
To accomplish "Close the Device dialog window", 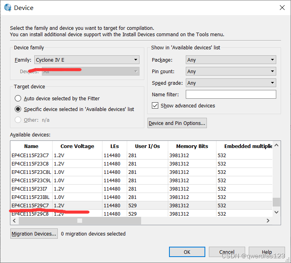I will (282, 8).
